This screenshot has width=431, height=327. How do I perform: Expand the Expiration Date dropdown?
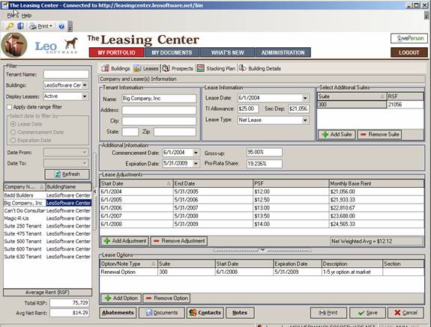point(196,163)
